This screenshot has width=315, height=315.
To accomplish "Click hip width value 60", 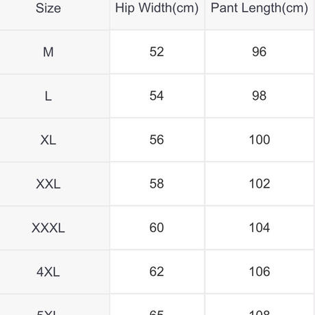I will [x=157, y=227].
